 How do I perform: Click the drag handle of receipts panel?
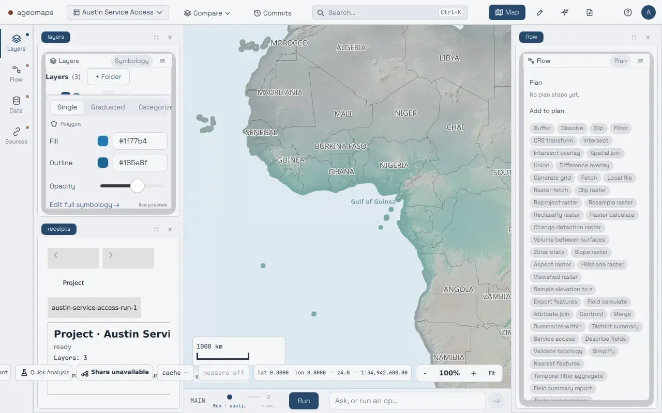tap(156, 229)
